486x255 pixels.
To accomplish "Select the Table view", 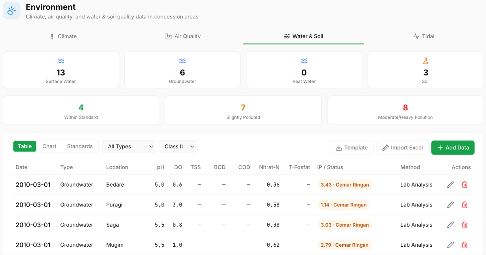I will (x=25, y=146).
